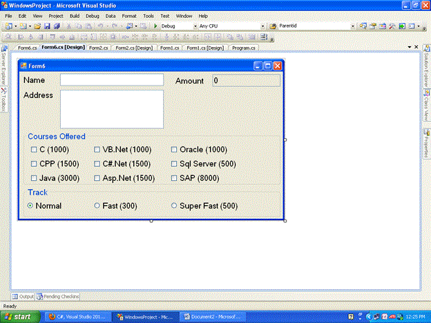
Task: Click the Name text box on Form6
Action: point(112,80)
